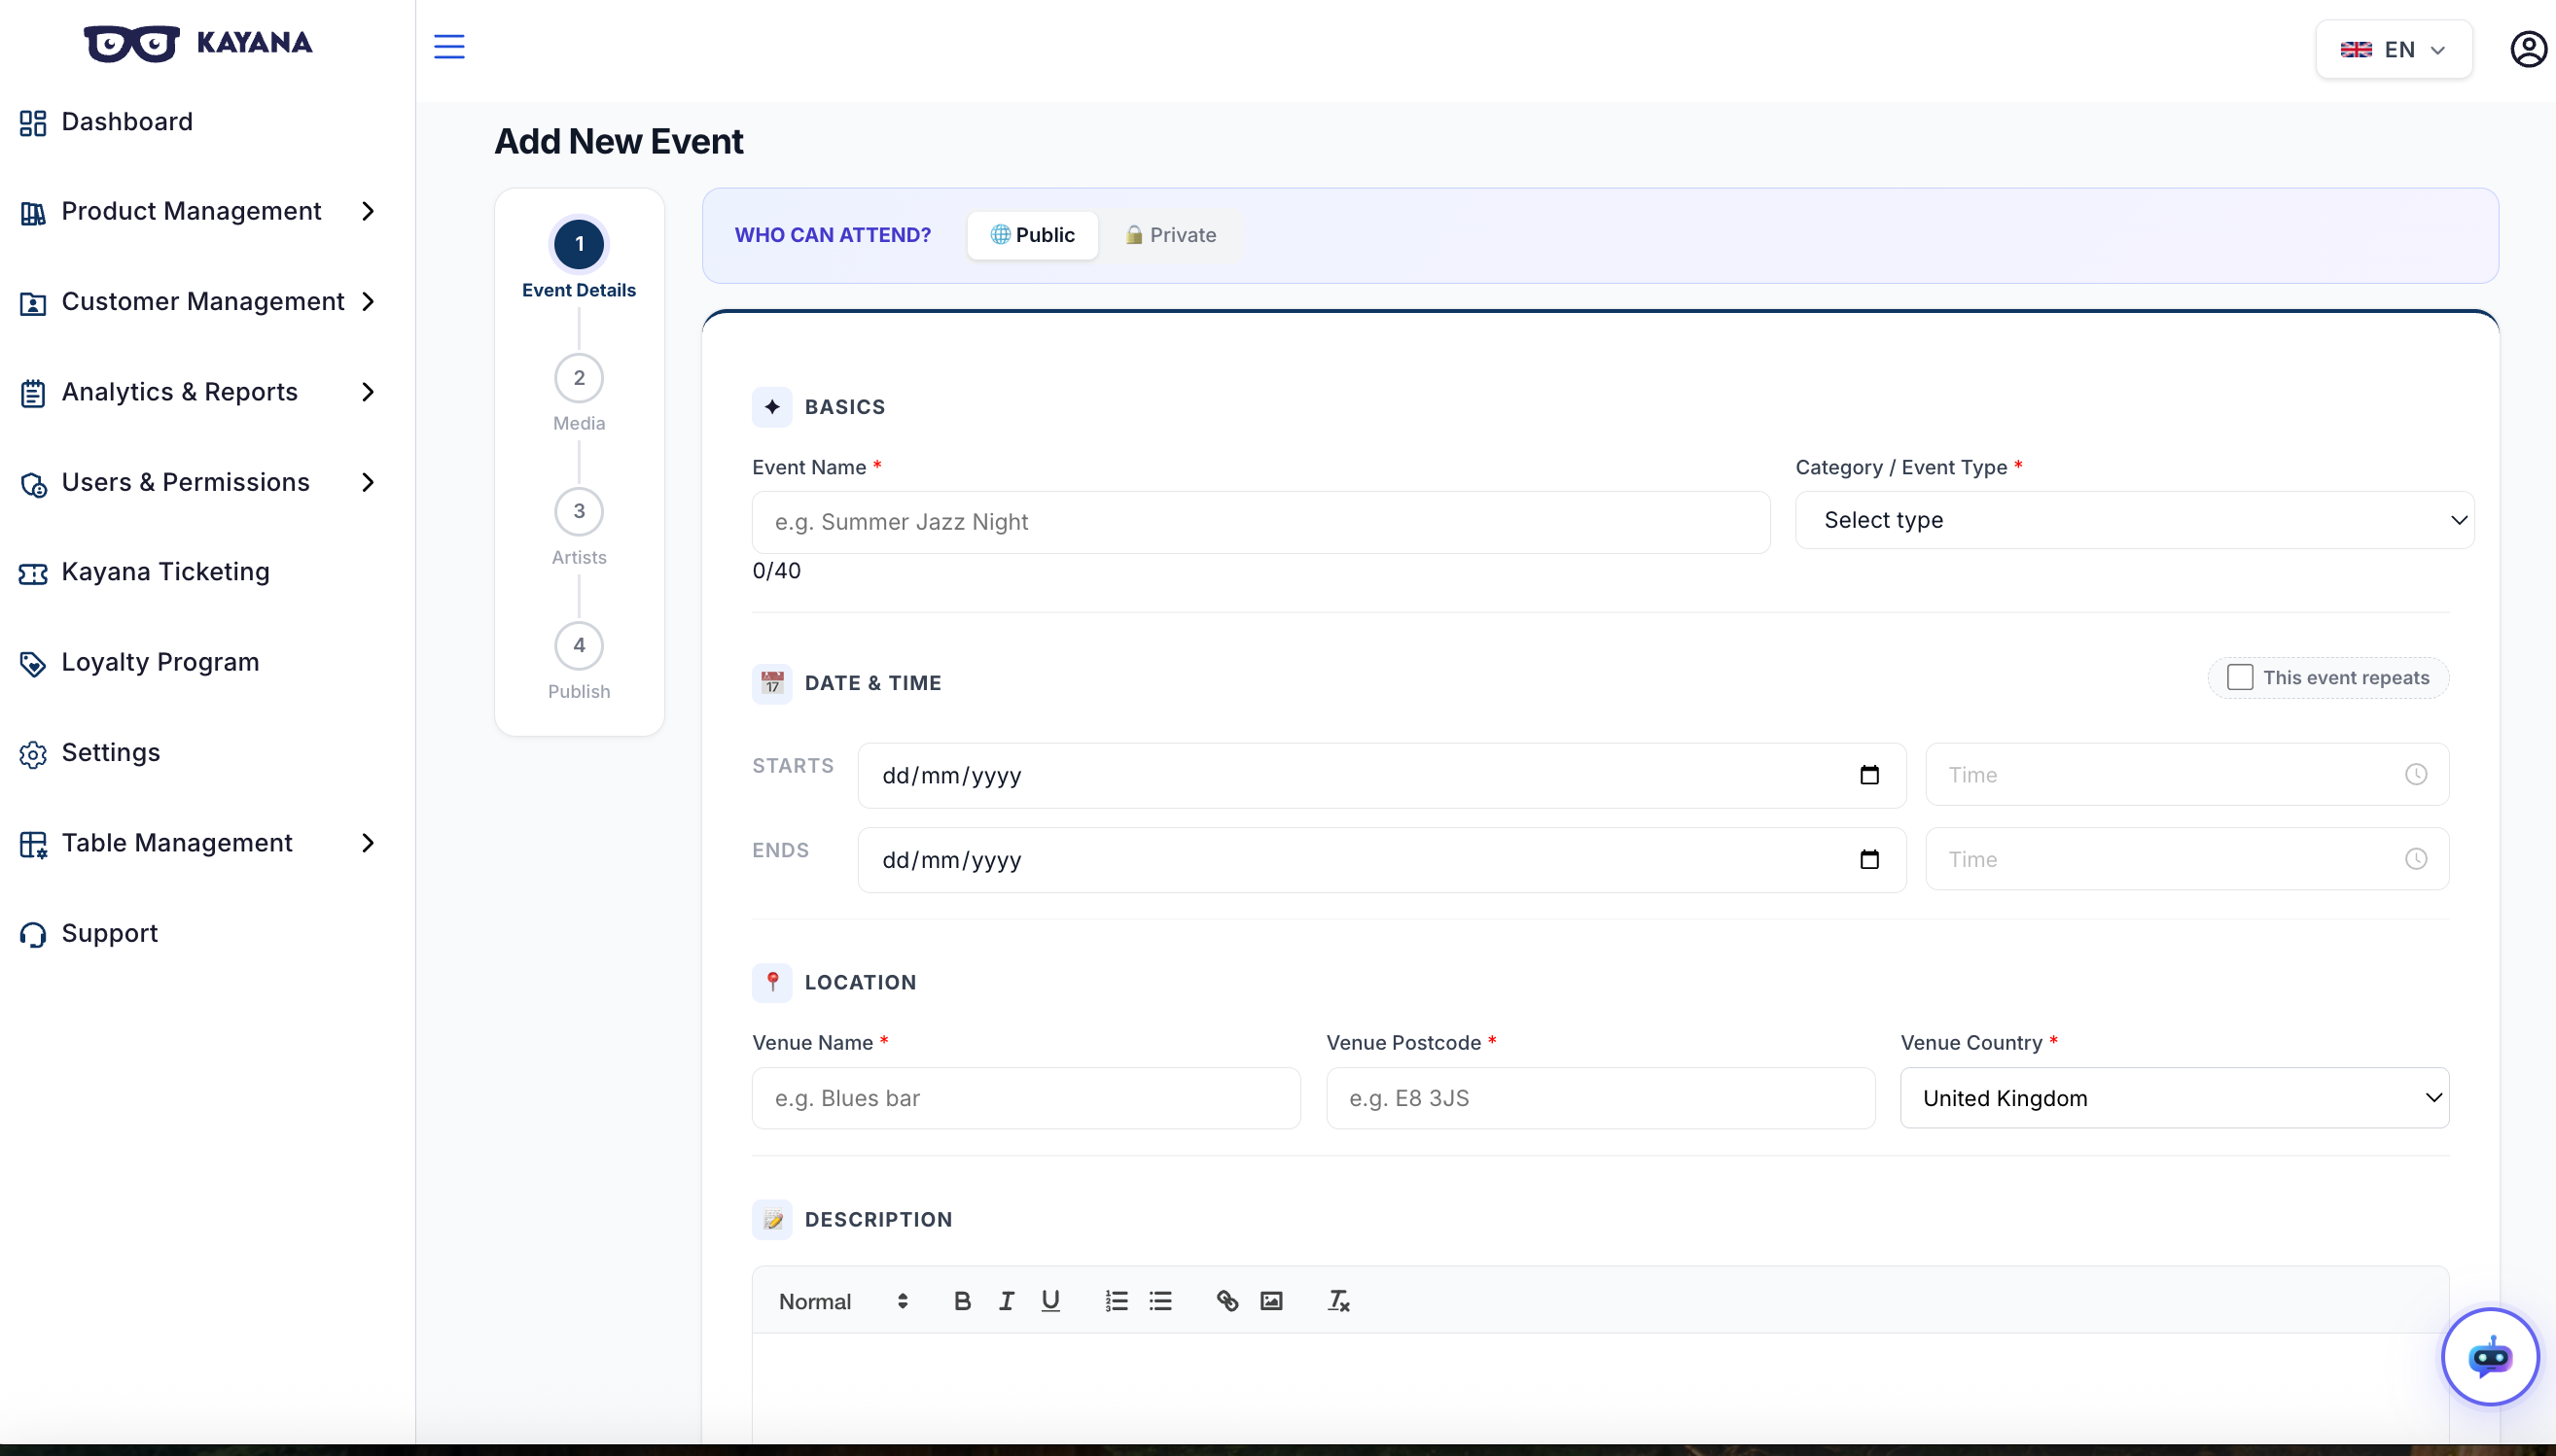Open the end date calendar picker
Image resolution: width=2556 pixels, height=1456 pixels.
1869,859
